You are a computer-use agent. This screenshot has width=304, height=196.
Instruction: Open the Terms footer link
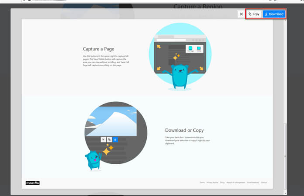click(202, 183)
